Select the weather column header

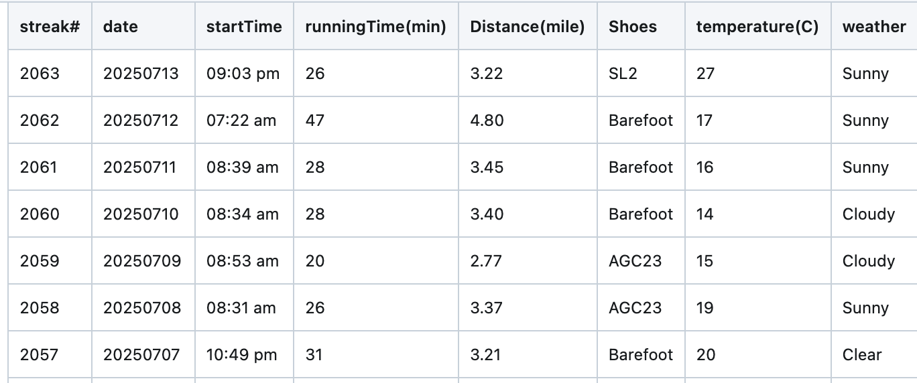pos(874,27)
